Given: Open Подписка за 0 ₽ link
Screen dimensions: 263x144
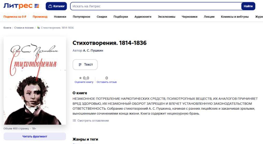Looking at the screenshot, I should (15, 17).
